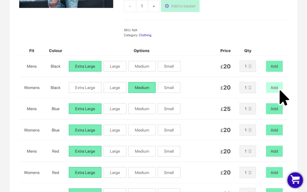Choose Medium for Mens Black

[x=142, y=66]
